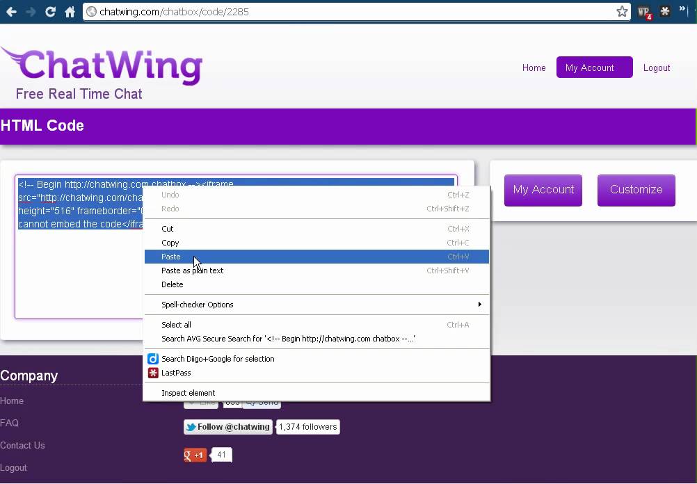Click the +1 count 41 bubble

click(221, 455)
